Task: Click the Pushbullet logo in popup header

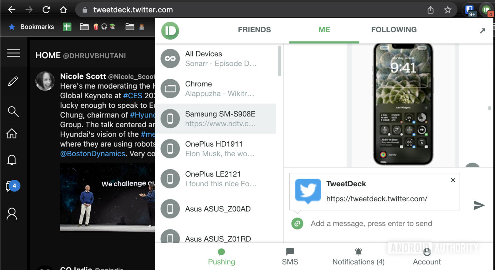Action: pyautogui.click(x=170, y=31)
